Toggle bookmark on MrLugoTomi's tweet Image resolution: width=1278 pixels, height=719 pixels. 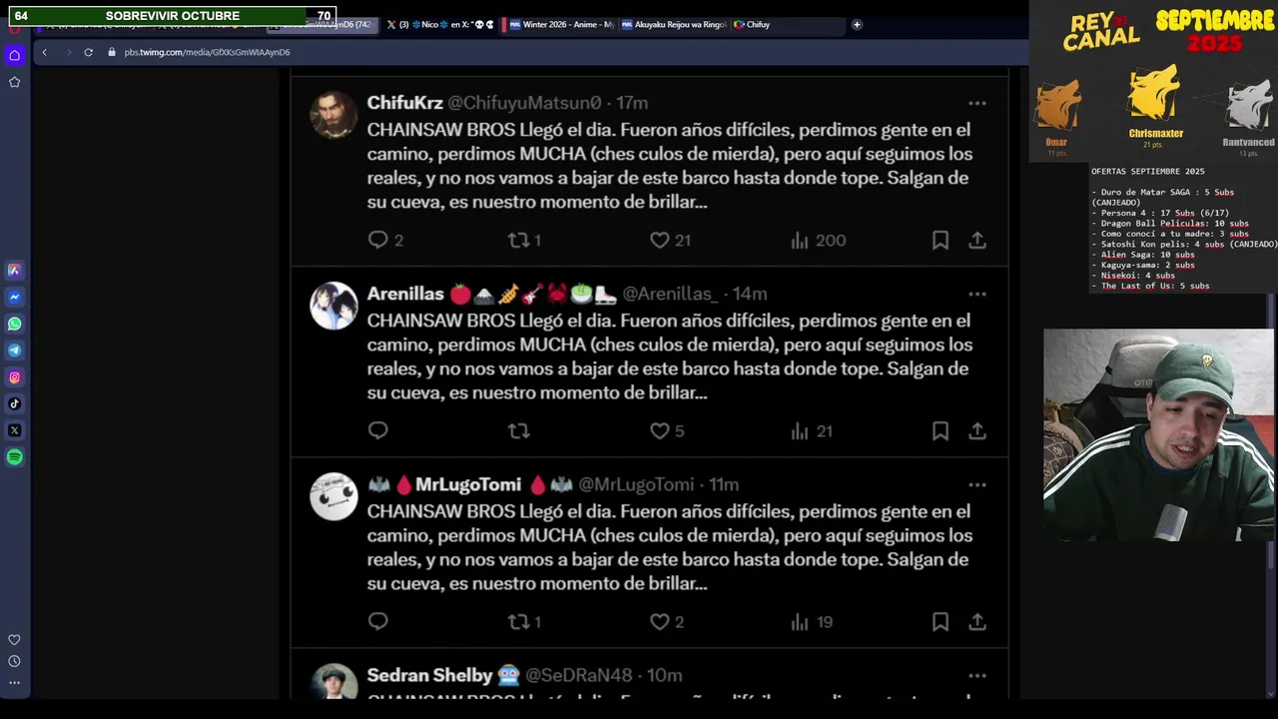pos(940,622)
